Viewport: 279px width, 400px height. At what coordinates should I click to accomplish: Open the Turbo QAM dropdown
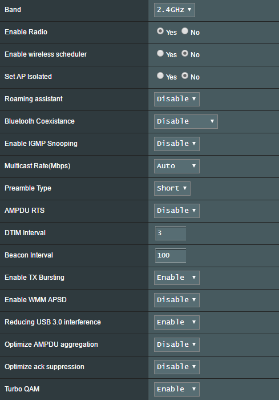pyautogui.click(x=177, y=389)
